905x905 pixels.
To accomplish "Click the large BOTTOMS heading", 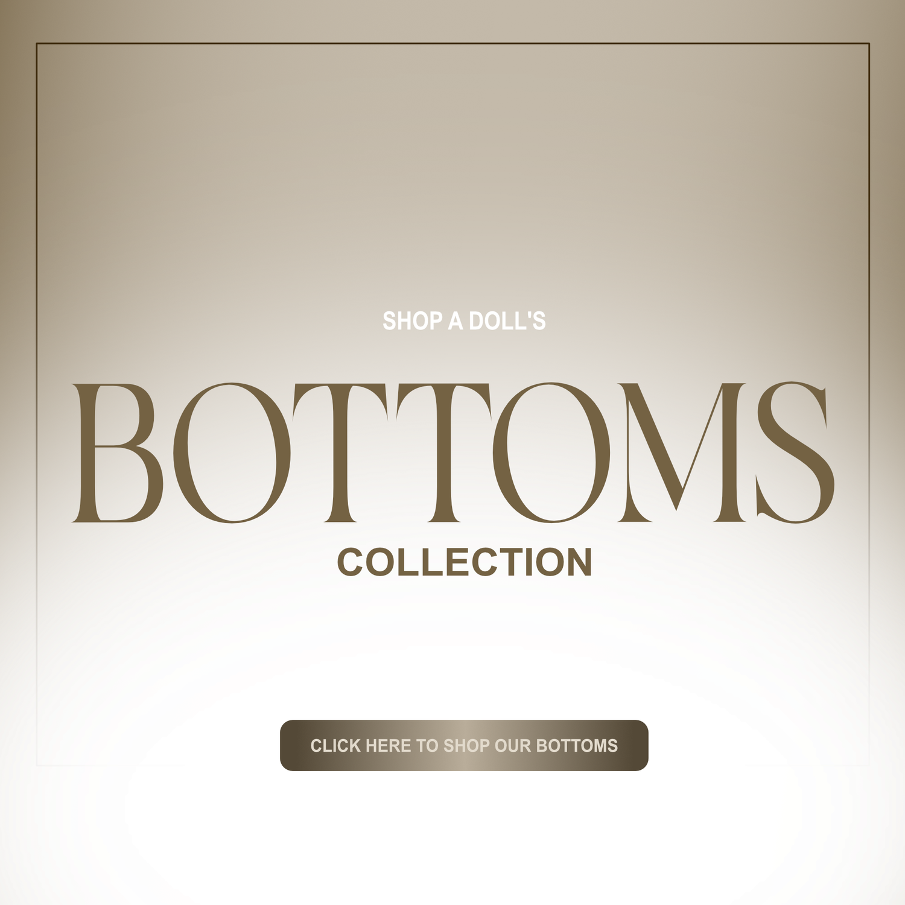I will point(453,453).
